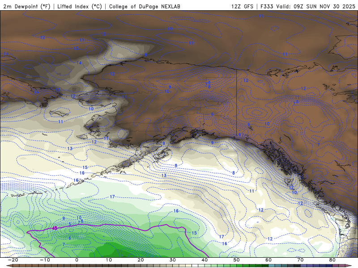Screen dimensions: 358x268
Task: Click the "Lifted Index (°C)" title text
Action: [x=80, y=6]
